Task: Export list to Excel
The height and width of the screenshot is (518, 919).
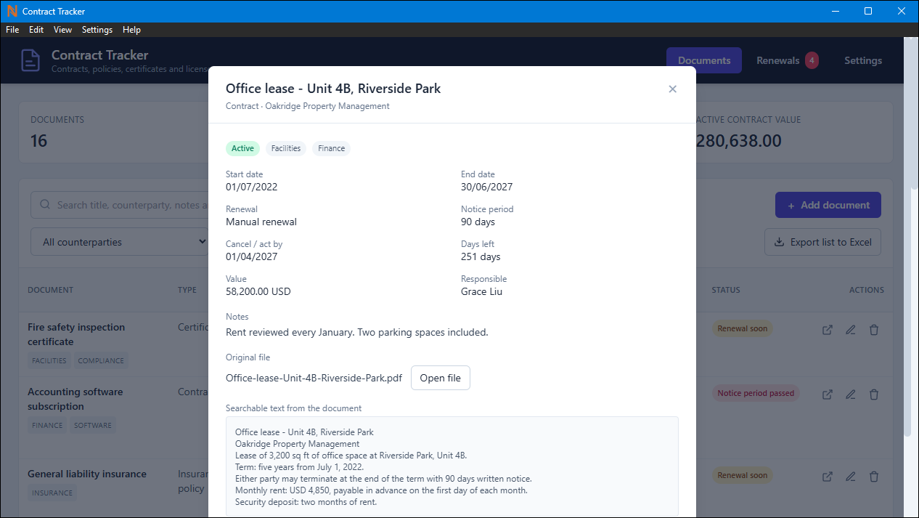Action: click(822, 242)
